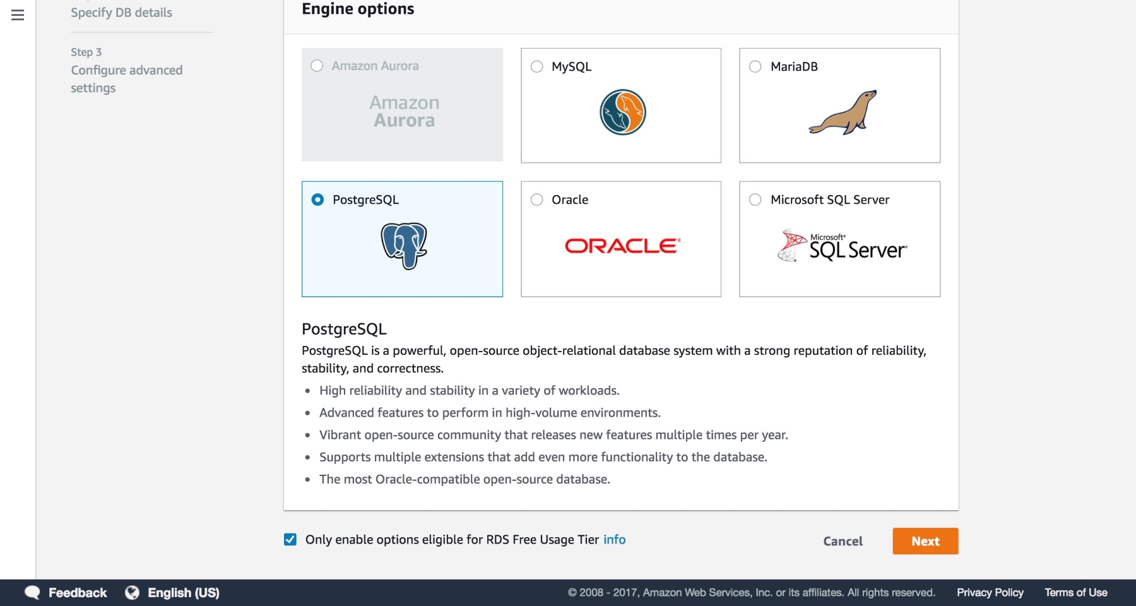Click the MariaDB engine label
Image resolution: width=1136 pixels, height=606 pixels.
click(x=794, y=67)
